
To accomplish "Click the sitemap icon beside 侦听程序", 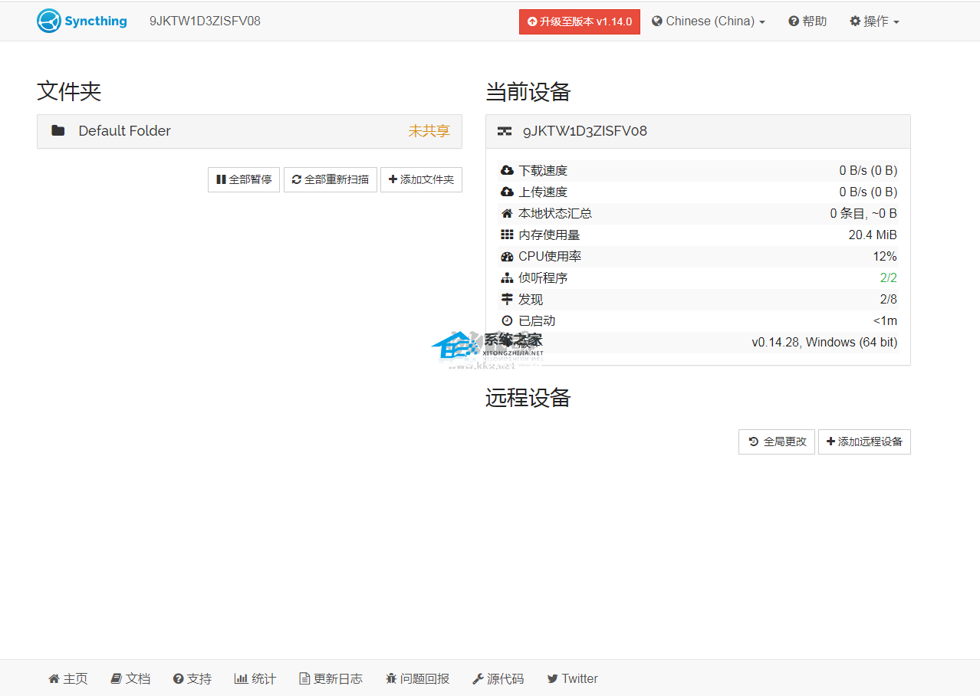I will click(507, 277).
